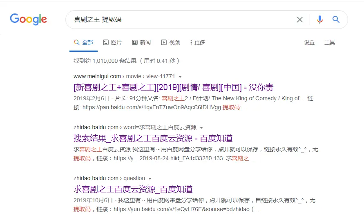The image size is (364, 214).
Task: Open 设置 options
Action: (309, 42)
